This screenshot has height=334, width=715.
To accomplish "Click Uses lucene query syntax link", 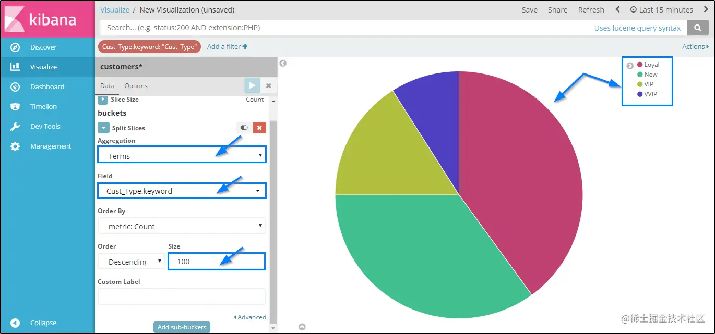I will coord(637,28).
